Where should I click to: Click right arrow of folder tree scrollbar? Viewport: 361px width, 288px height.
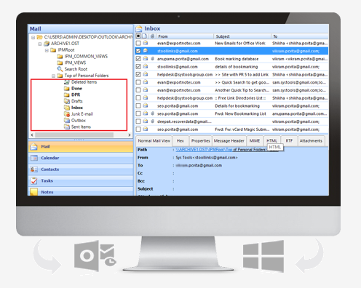click(130, 135)
